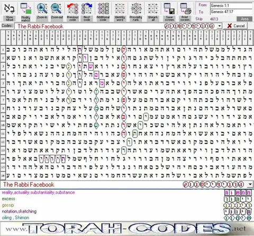Select row number 16 header
The image size is (254, 236).
click(3, 175)
